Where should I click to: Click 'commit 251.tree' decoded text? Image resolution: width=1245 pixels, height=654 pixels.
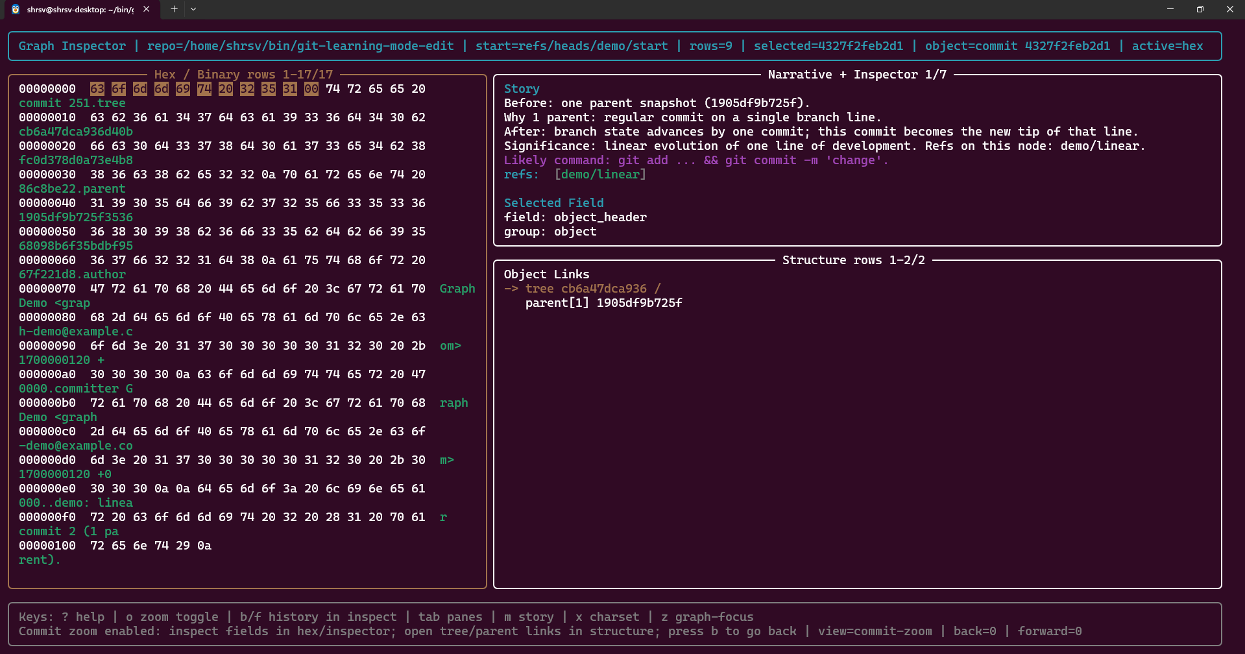click(x=72, y=103)
